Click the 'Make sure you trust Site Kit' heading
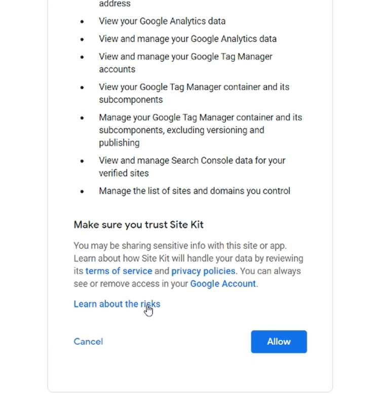This screenshot has height=400, width=377. [x=138, y=225]
